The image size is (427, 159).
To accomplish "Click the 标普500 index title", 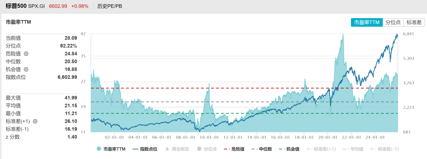I will [x=16, y=6].
